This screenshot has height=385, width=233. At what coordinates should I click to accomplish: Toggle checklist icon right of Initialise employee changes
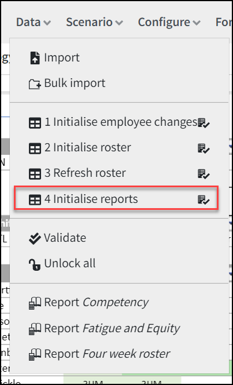click(204, 123)
